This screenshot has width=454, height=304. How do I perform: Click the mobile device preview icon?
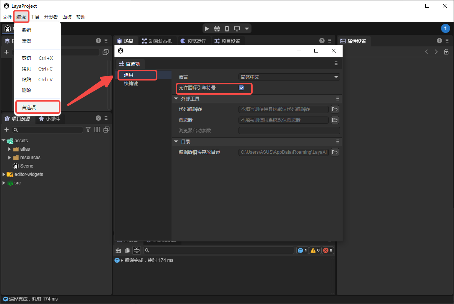pyautogui.click(x=227, y=29)
